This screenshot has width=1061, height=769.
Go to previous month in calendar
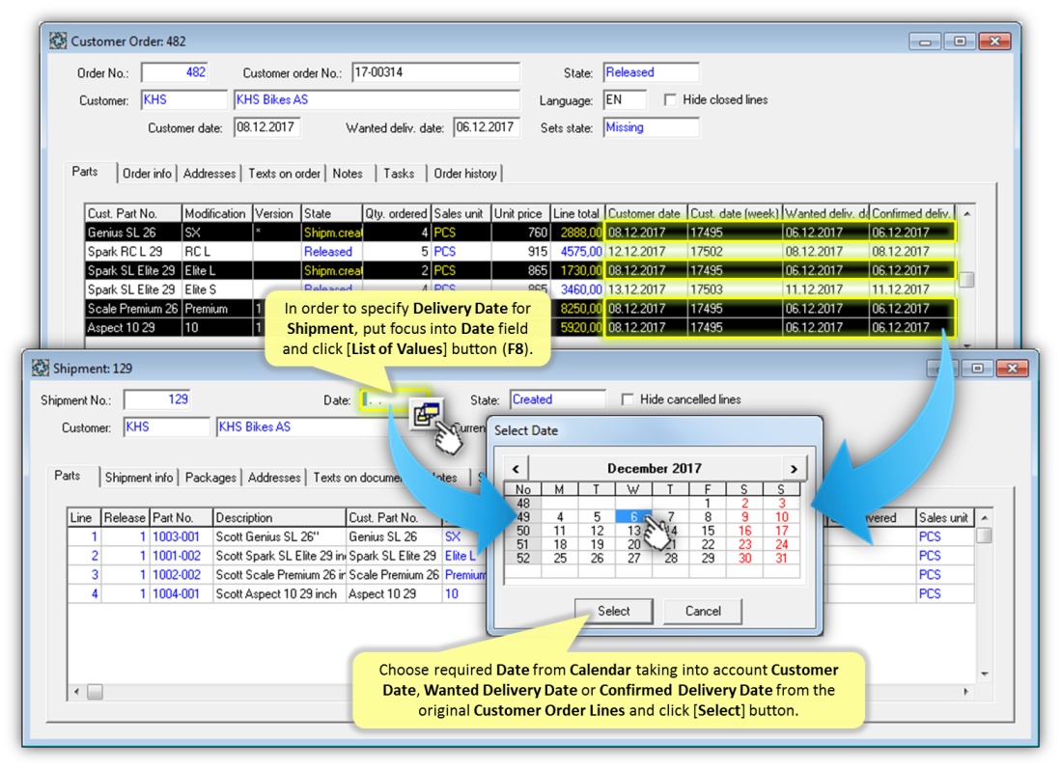tap(516, 468)
